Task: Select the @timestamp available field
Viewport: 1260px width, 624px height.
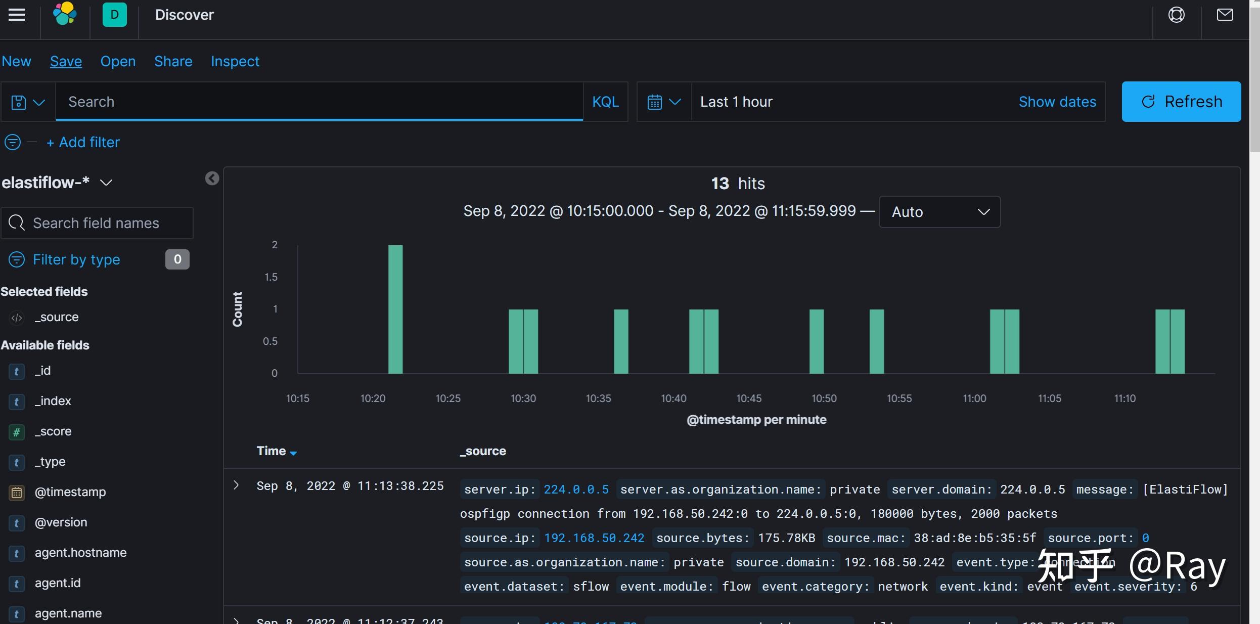Action: click(x=70, y=492)
